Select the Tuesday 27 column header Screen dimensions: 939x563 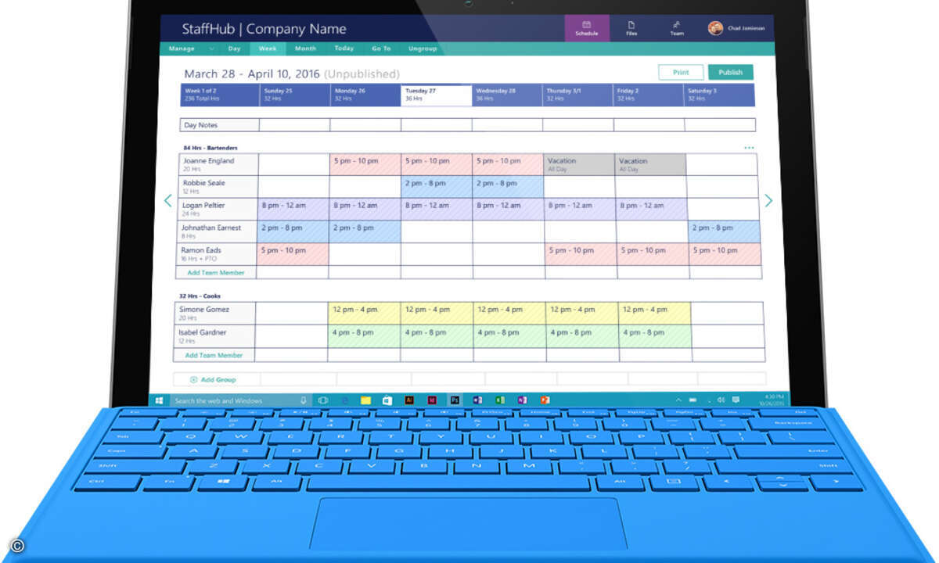tap(436, 95)
